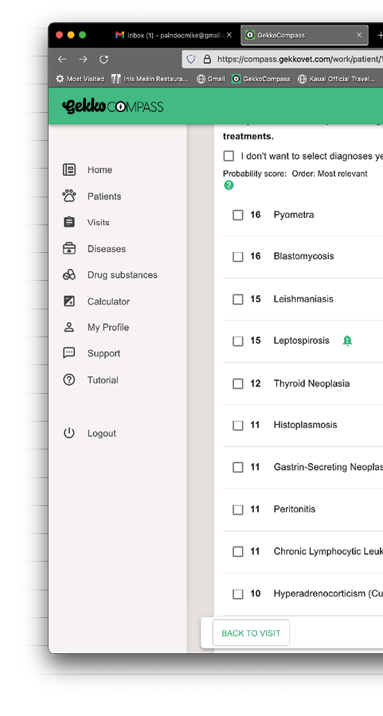The height and width of the screenshot is (716, 383).
Task: Tick the Peritonitis checkbox
Action: pos(238,510)
